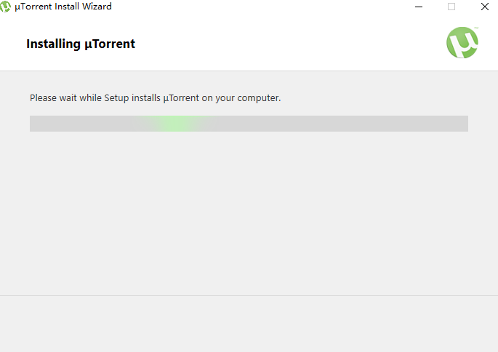Image resolution: width=498 pixels, height=352 pixels.
Task: Click the empty footer area beneath the divider
Action: (x=249, y=324)
